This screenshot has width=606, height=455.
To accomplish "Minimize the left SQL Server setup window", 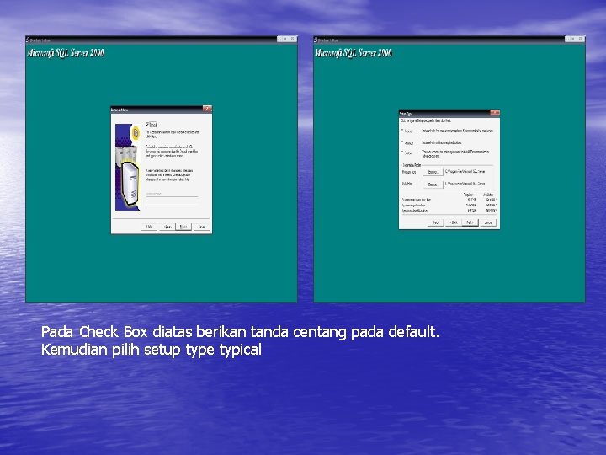I will pyautogui.click(x=279, y=39).
